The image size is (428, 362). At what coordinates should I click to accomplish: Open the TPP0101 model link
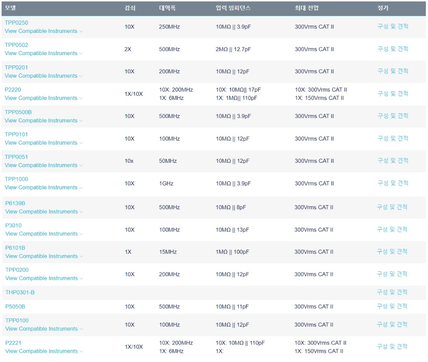[16, 134]
